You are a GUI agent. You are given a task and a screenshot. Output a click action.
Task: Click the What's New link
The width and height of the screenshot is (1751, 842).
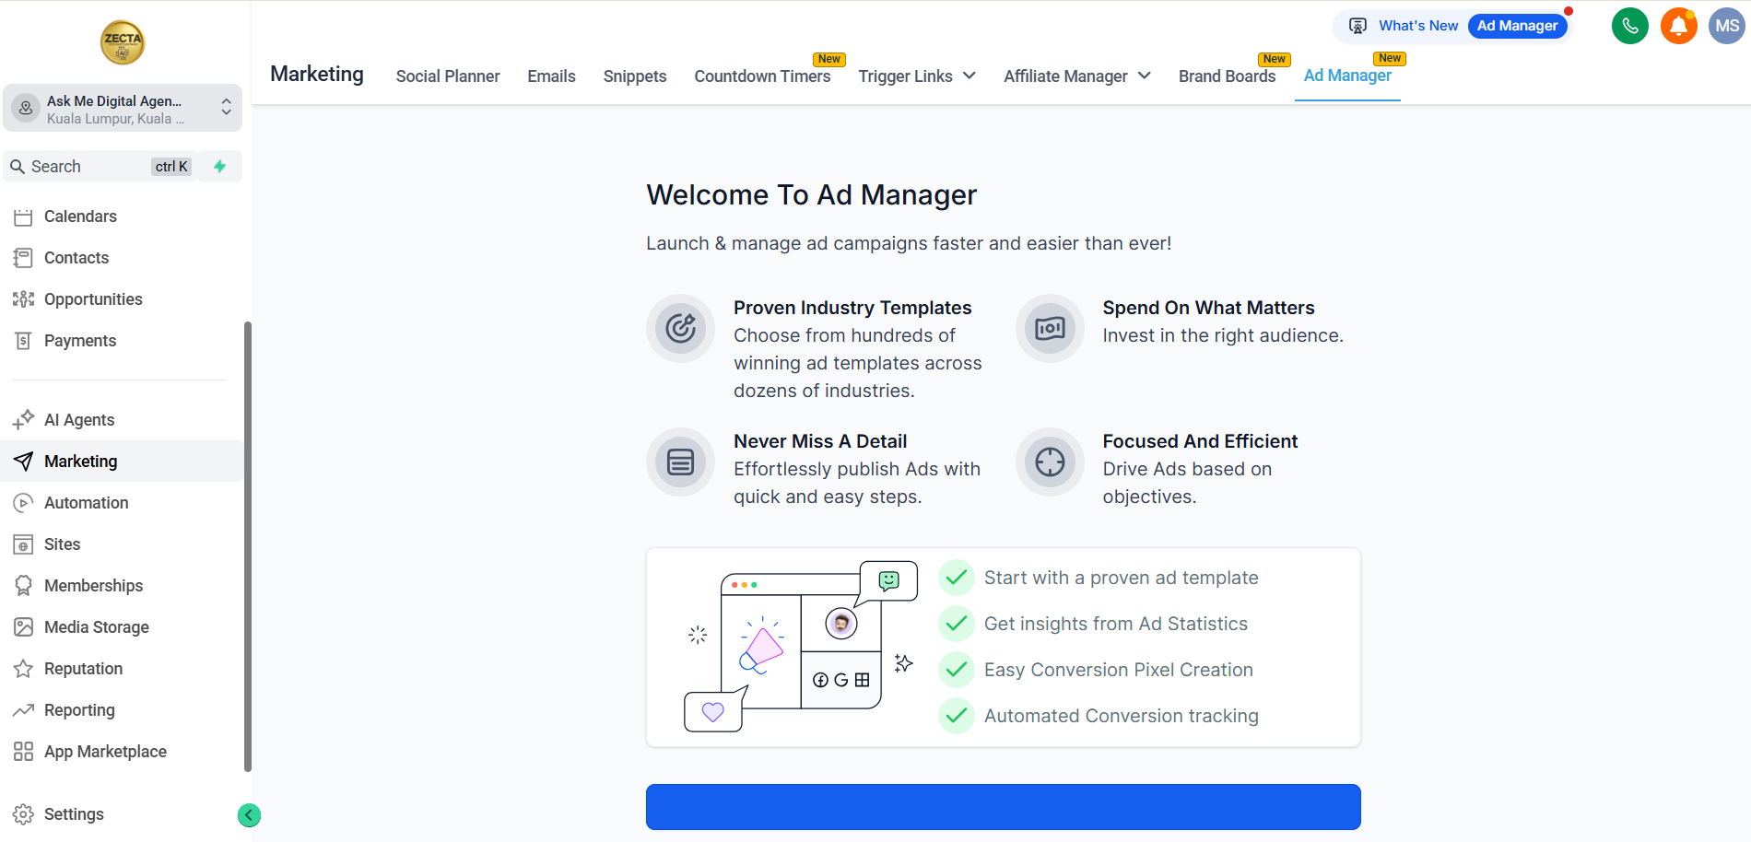pyautogui.click(x=1417, y=26)
